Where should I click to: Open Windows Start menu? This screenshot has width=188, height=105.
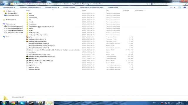(x=4, y=103)
